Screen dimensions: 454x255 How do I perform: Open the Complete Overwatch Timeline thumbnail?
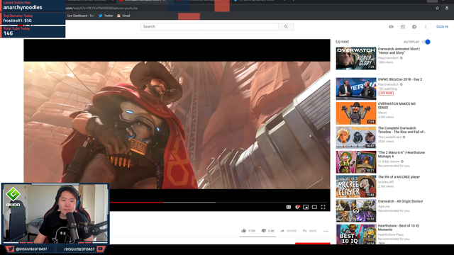pyautogui.click(x=356, y=137)
